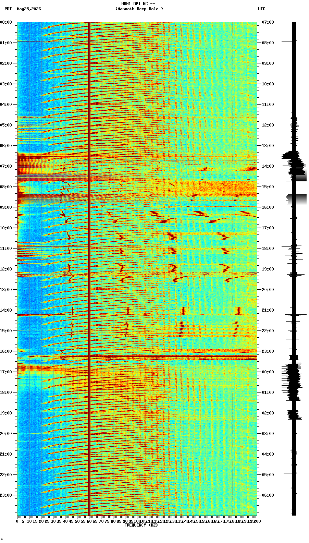
Task: Pick the 04:00 PDT time label
Action: 6,105
